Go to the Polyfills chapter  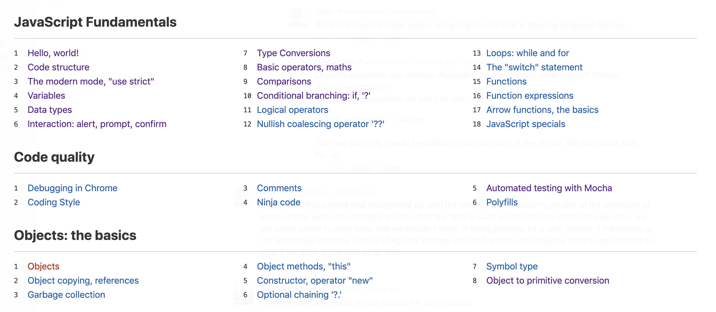pos(502,202)
